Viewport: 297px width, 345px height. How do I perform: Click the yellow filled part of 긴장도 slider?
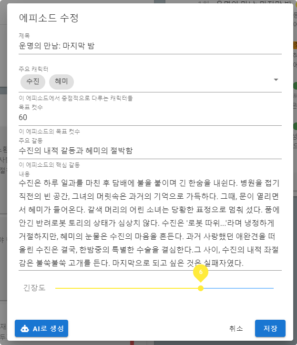click(x=127, y=288)
